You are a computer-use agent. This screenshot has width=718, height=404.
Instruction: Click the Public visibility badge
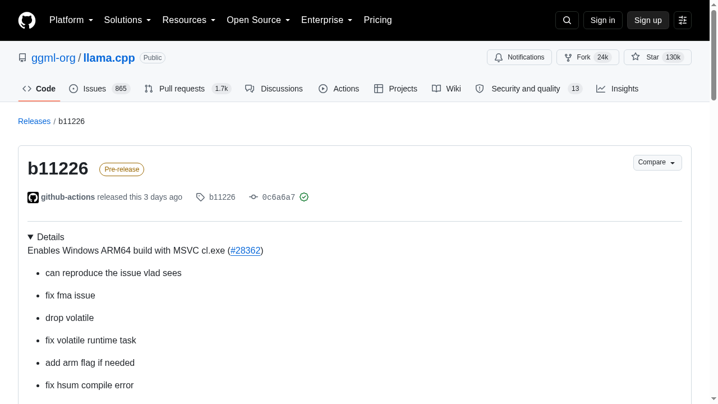point(153,58)
